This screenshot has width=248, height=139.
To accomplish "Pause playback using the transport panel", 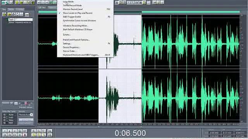I will pyautogui.click(x=15, y=131).
